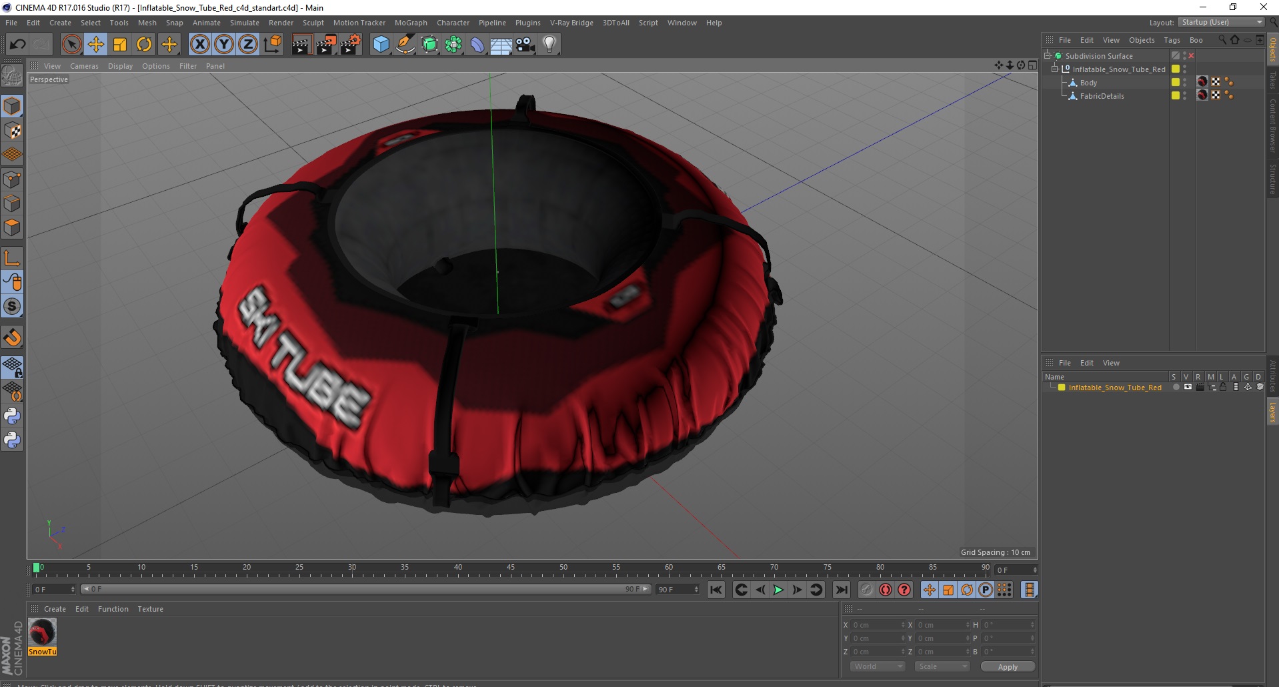This screenshot has width=1279, height=687.
Task: Open the Bend deformer icon
Action: (477, 44)
